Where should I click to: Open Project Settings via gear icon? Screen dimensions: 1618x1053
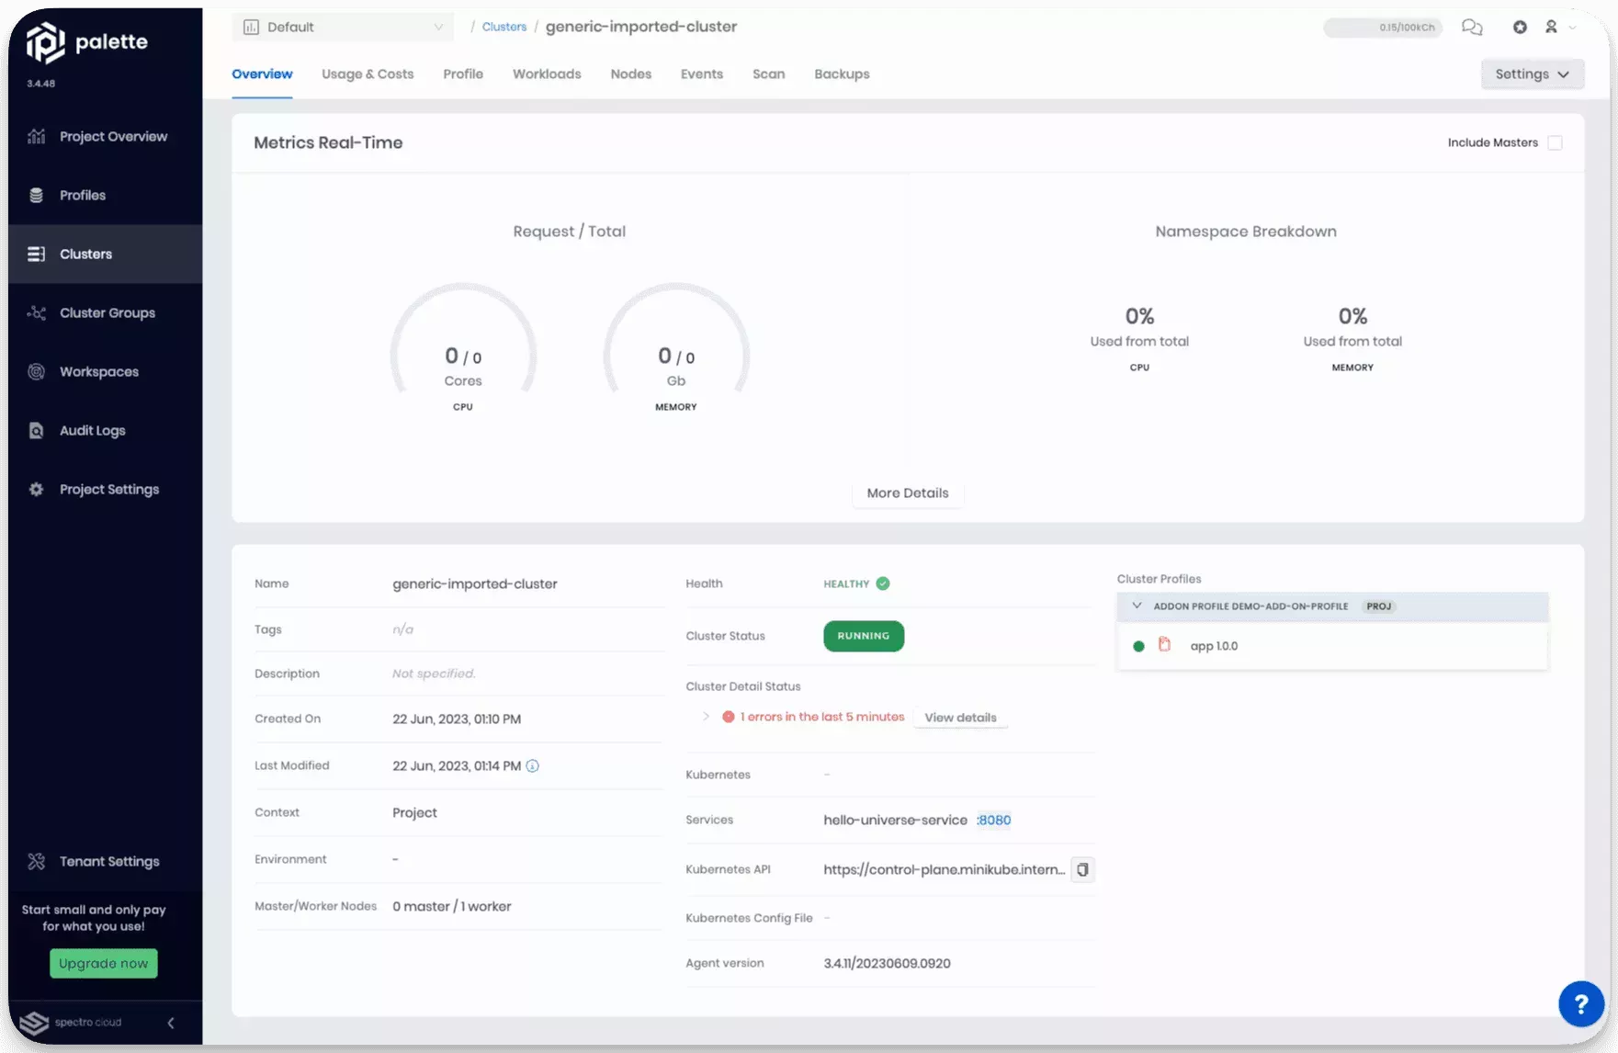[36, 489]
